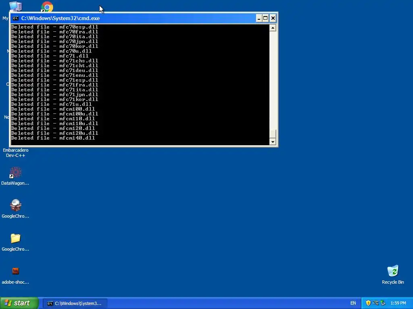Click the console scrollbar up arrow
This screenshot has width=413, height=309.
tap(273, 28)
